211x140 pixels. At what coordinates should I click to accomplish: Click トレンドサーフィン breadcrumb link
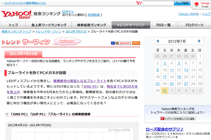point(48,32)
